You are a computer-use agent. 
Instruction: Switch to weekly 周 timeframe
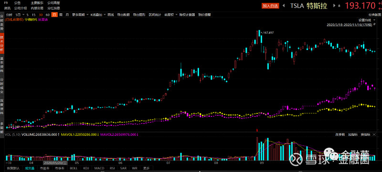[61, 15]
